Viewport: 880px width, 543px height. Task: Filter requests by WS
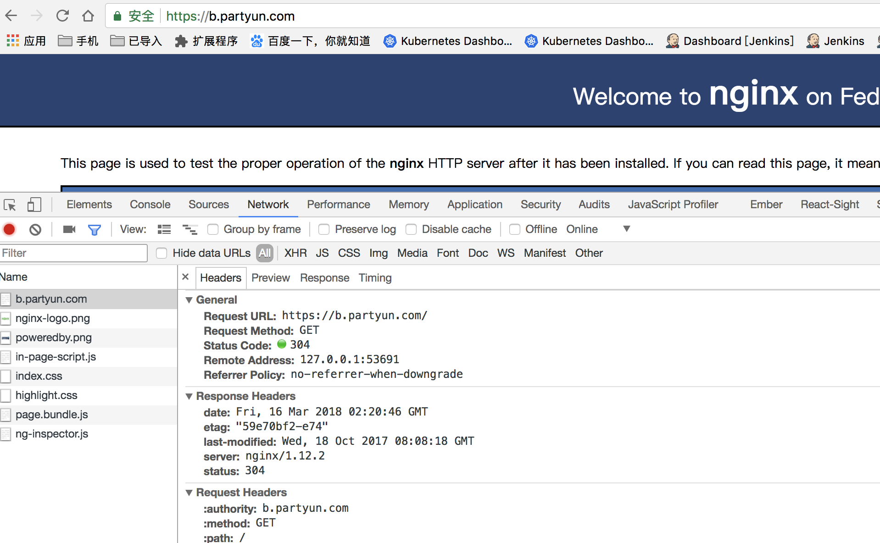506,253
